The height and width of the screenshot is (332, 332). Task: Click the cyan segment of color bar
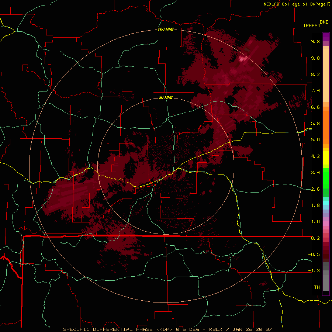[x=326, y=203]
